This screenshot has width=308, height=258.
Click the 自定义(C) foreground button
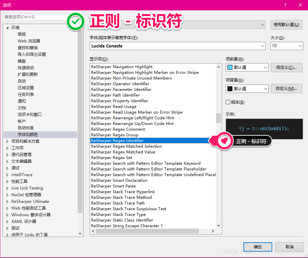[286, 68]
